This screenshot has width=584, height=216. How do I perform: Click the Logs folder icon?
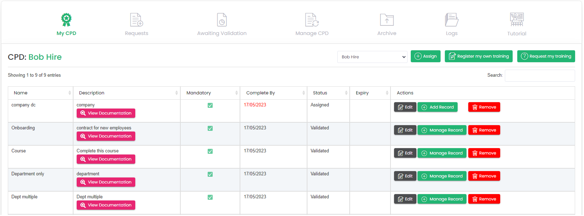[x=452, y=20]
